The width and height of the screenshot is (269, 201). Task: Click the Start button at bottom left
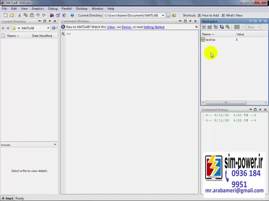tap(7, 198)
